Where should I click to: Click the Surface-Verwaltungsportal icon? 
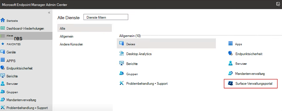tap(230, 83)
